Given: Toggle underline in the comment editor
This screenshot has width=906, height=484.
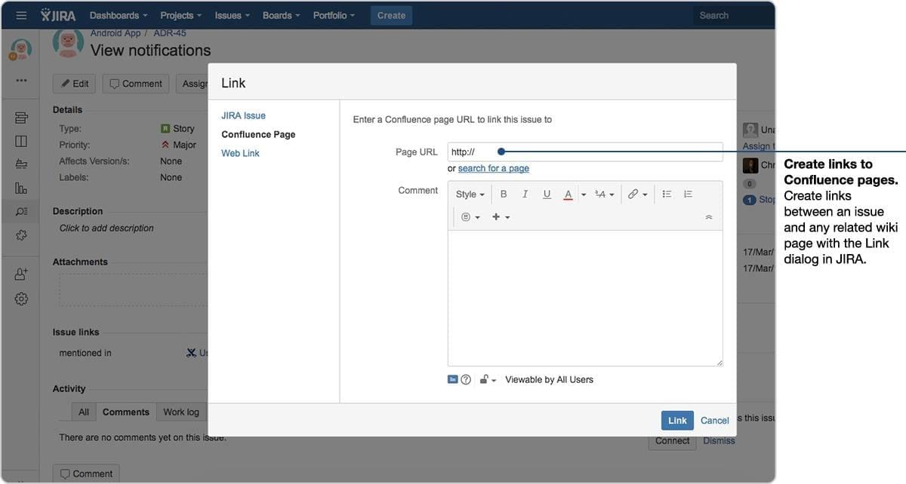Looking at the screenshot, I should tap(547, 195).
